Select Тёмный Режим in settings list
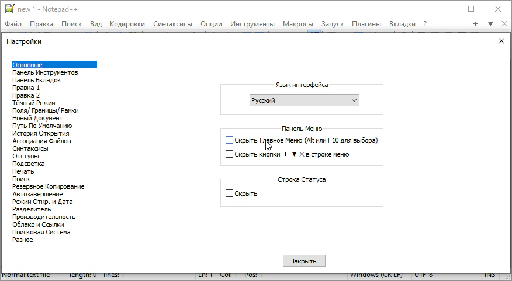 tap(34, 103)
